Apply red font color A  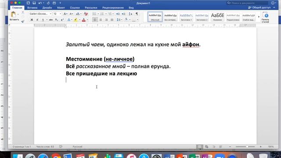coord(84,20)
